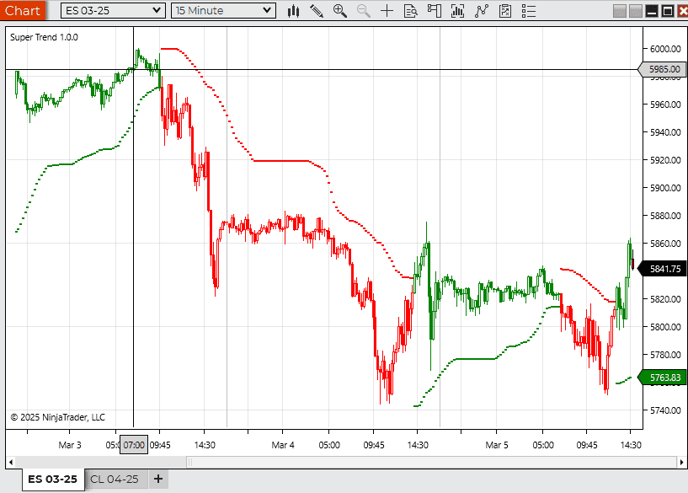Open the data series bars icon
688x493 pixels.
click(x=457, y=11)
